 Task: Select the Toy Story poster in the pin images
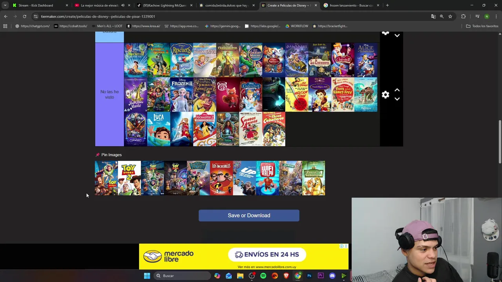[x=106, y=178]
